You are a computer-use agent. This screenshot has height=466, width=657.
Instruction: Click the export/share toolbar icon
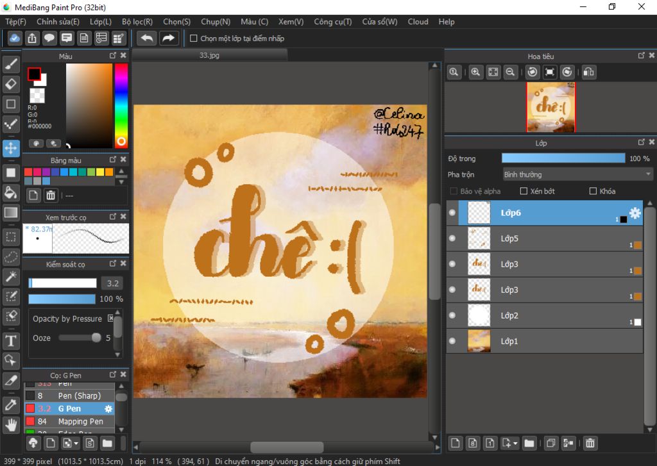click(x=32, y=38)
